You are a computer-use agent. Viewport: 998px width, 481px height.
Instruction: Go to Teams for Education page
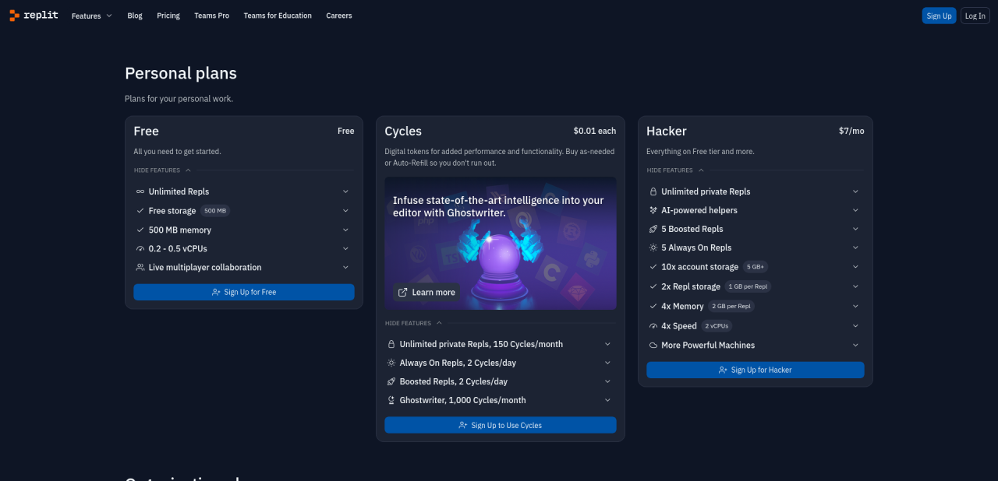(x=277, y=16)
